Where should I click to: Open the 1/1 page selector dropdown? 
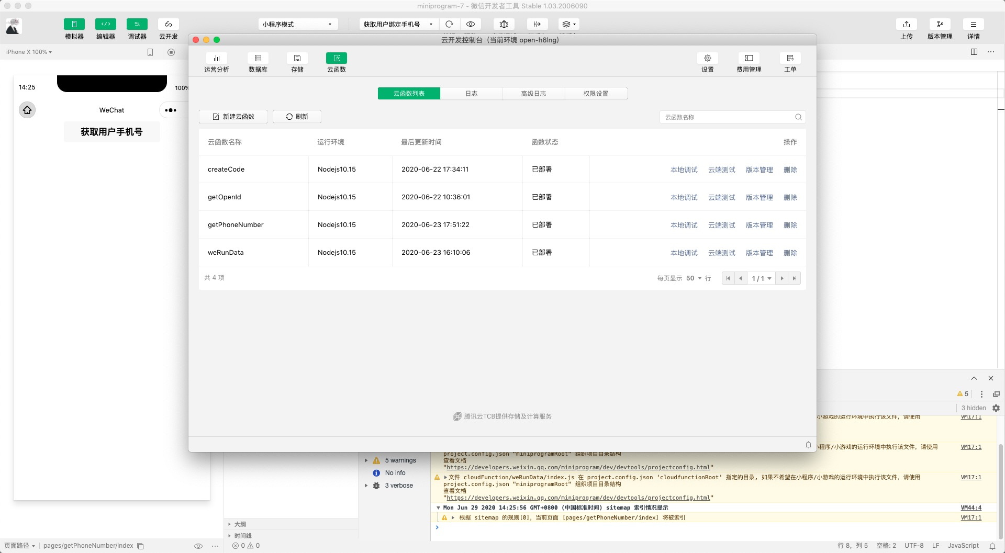point(762,278)
